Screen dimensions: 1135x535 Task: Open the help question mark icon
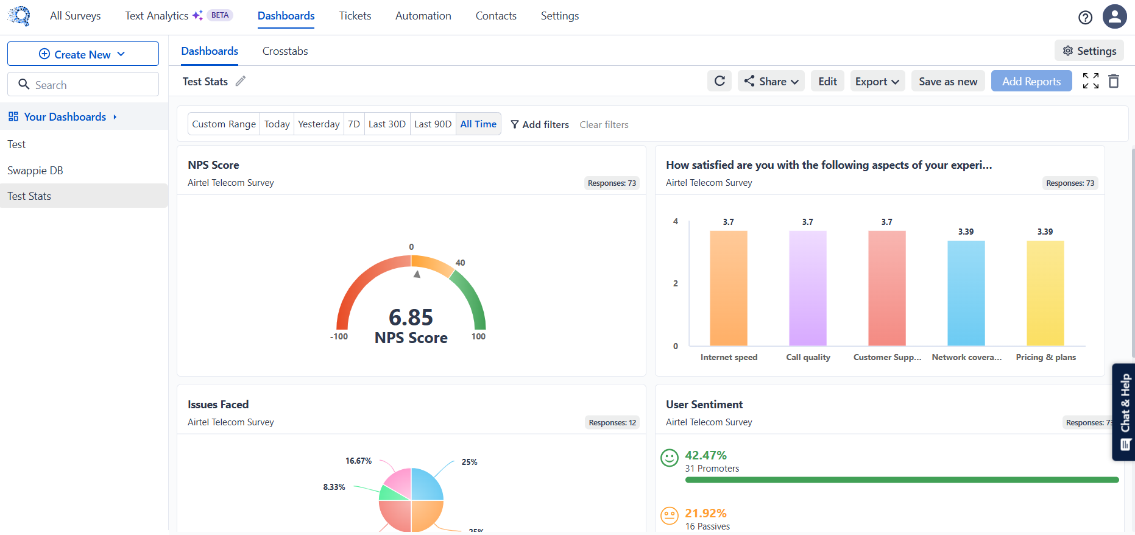pos(1085,18)
